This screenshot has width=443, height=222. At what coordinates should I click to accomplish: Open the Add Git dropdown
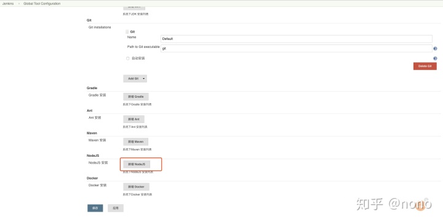pos(135,79)
